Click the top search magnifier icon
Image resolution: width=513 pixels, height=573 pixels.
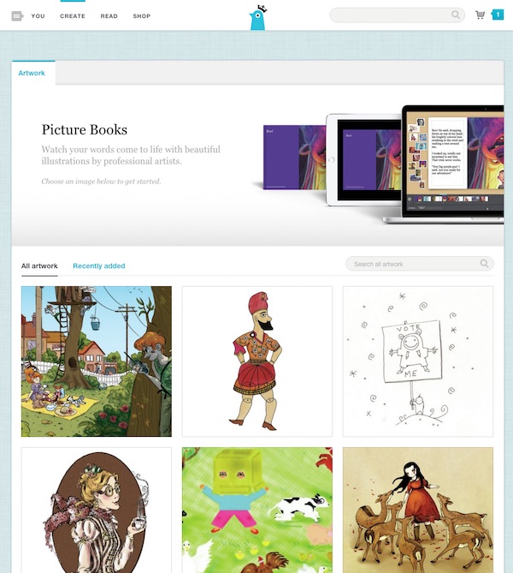click(x=456, y=15)
